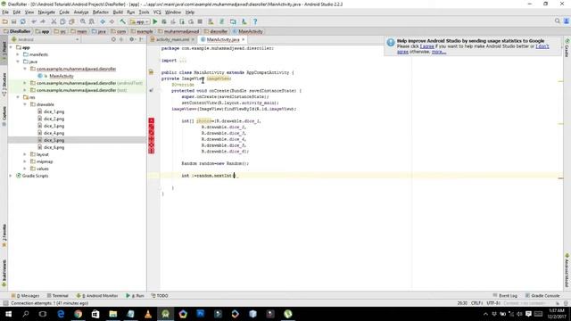The width and height of the screenshot is (571, 321).
Task: Click the Replace toolbar icon
Action: point(91,21)
